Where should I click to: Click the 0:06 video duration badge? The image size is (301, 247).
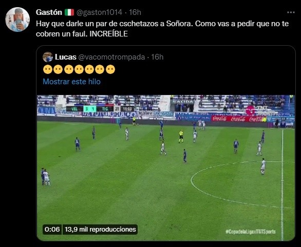(52, 230)
